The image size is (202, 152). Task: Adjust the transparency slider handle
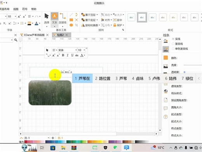185,72
